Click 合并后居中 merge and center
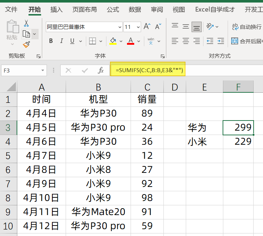Image resolution: width=263 pixels, height=236 pixels. point(247,41)
